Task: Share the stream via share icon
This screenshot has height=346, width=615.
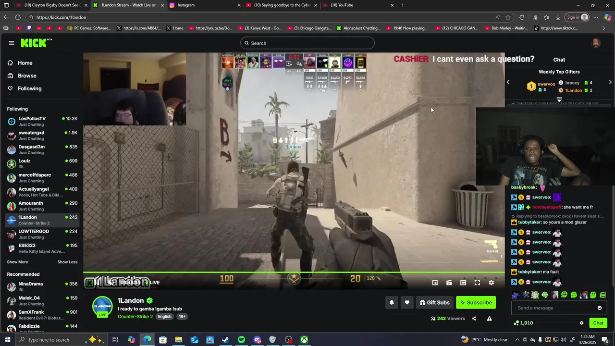Action: (x=474, y=318)
